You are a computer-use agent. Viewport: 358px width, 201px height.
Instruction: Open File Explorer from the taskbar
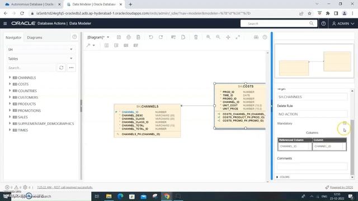[x=109, y=196]
